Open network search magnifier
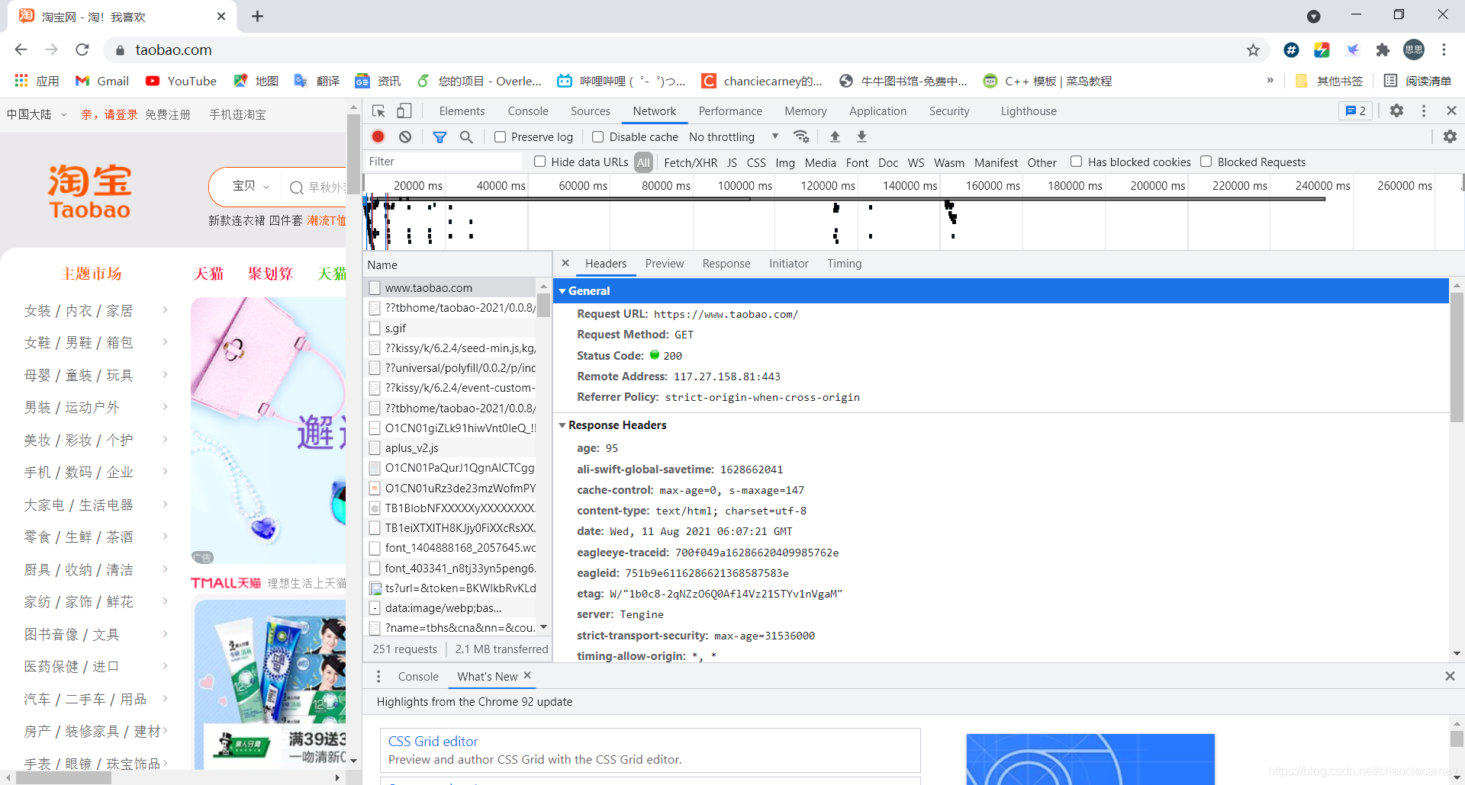 pyautogui.click(x=466, y=136)
